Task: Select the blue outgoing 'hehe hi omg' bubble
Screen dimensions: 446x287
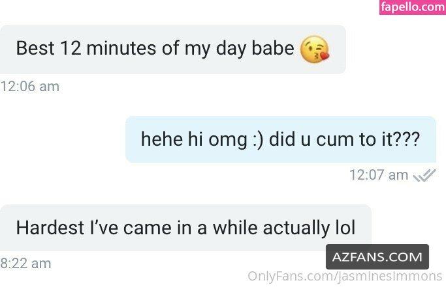Action: (x=280, y=139)
